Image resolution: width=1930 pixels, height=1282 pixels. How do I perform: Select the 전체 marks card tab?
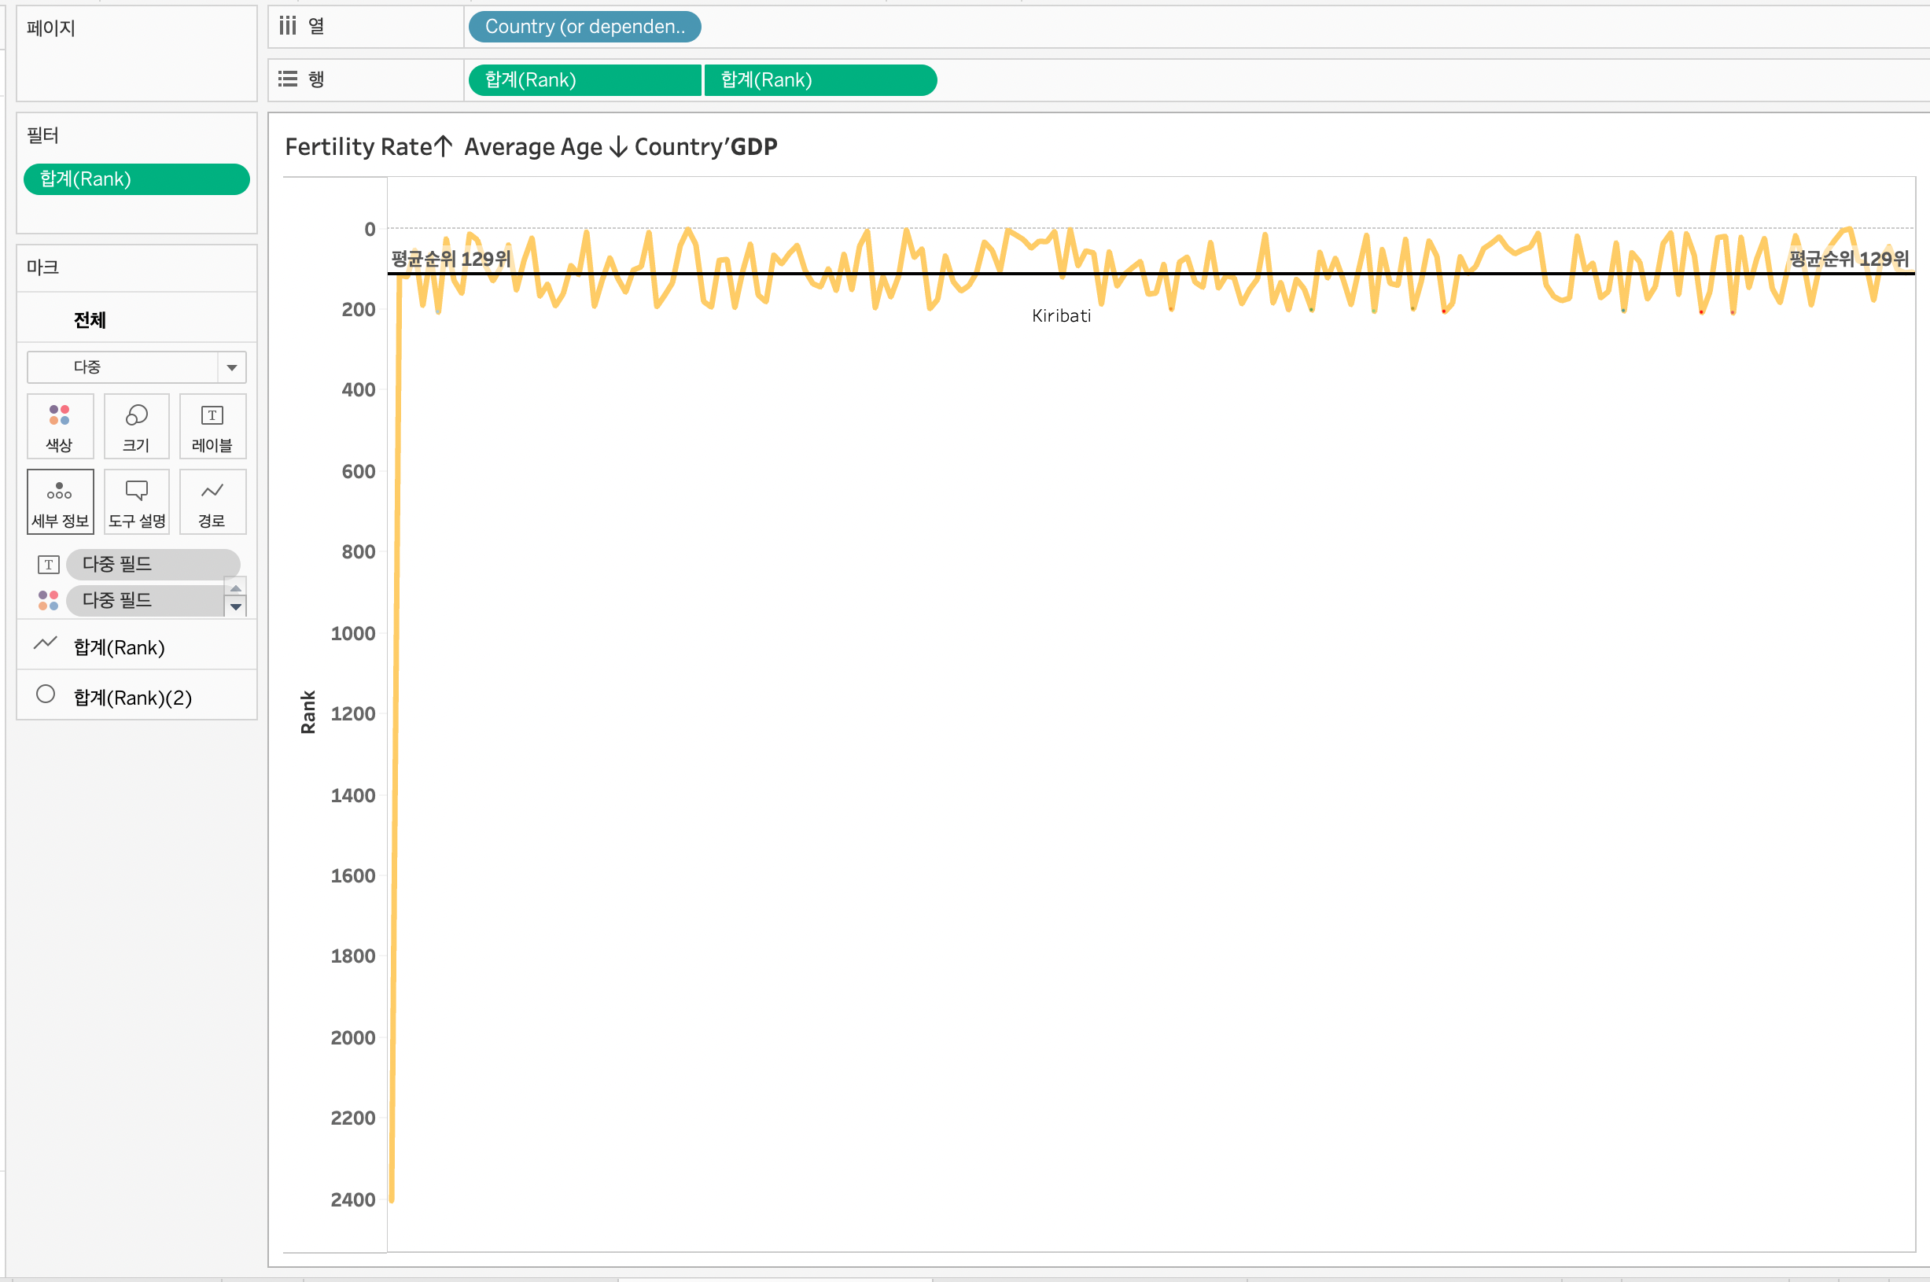90,319
